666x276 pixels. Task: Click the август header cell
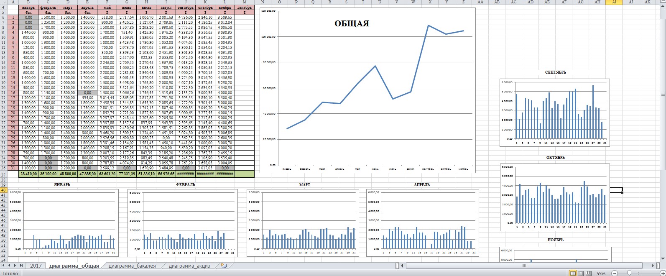click(166, 8)
